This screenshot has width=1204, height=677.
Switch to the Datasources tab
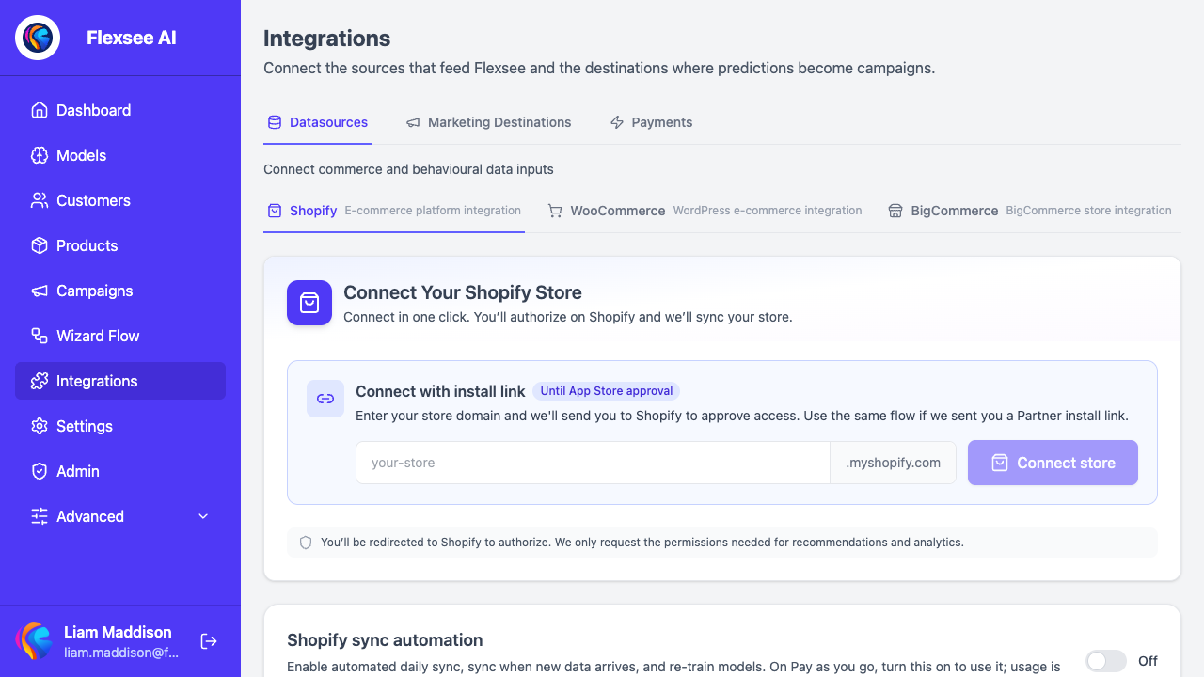pyautogui.click(x=317, y=122)
